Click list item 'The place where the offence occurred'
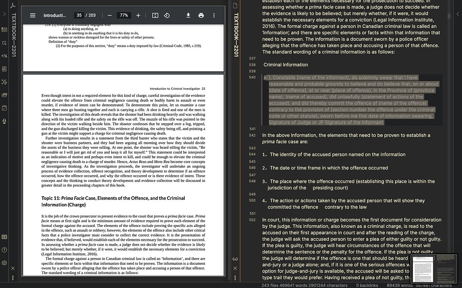The image size is (462, 288). 349,185
